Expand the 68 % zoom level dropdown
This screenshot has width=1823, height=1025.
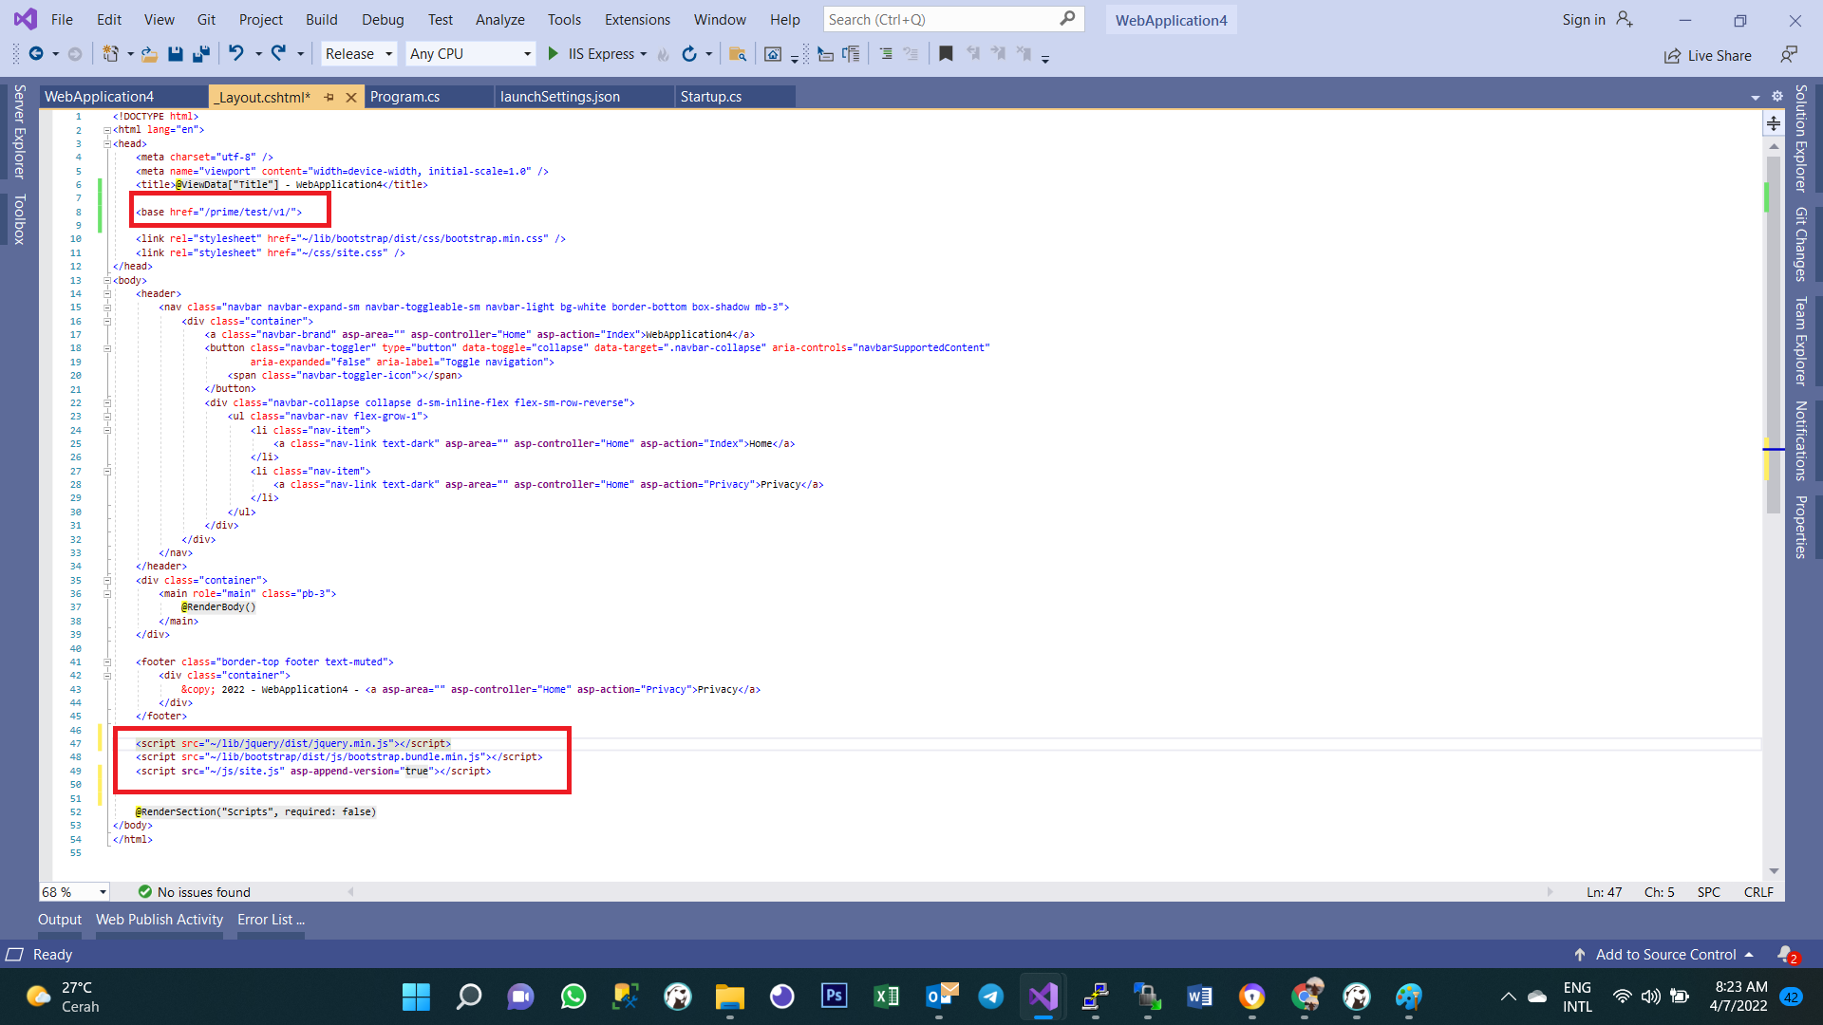pyautogui.click(x=103, y=892)
